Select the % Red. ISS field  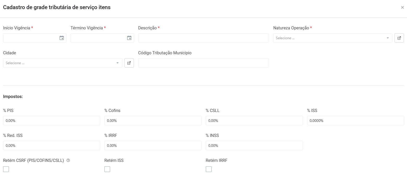[x=51, y=146]
